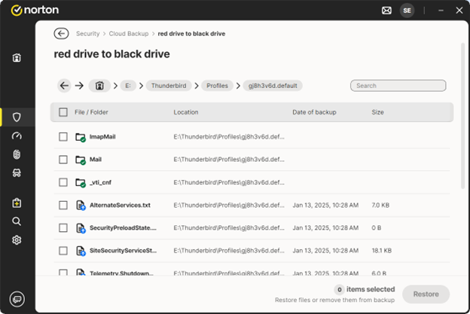Click the Restore button
Viewport: 470px width, 314px height.
[x=426, y=293]
